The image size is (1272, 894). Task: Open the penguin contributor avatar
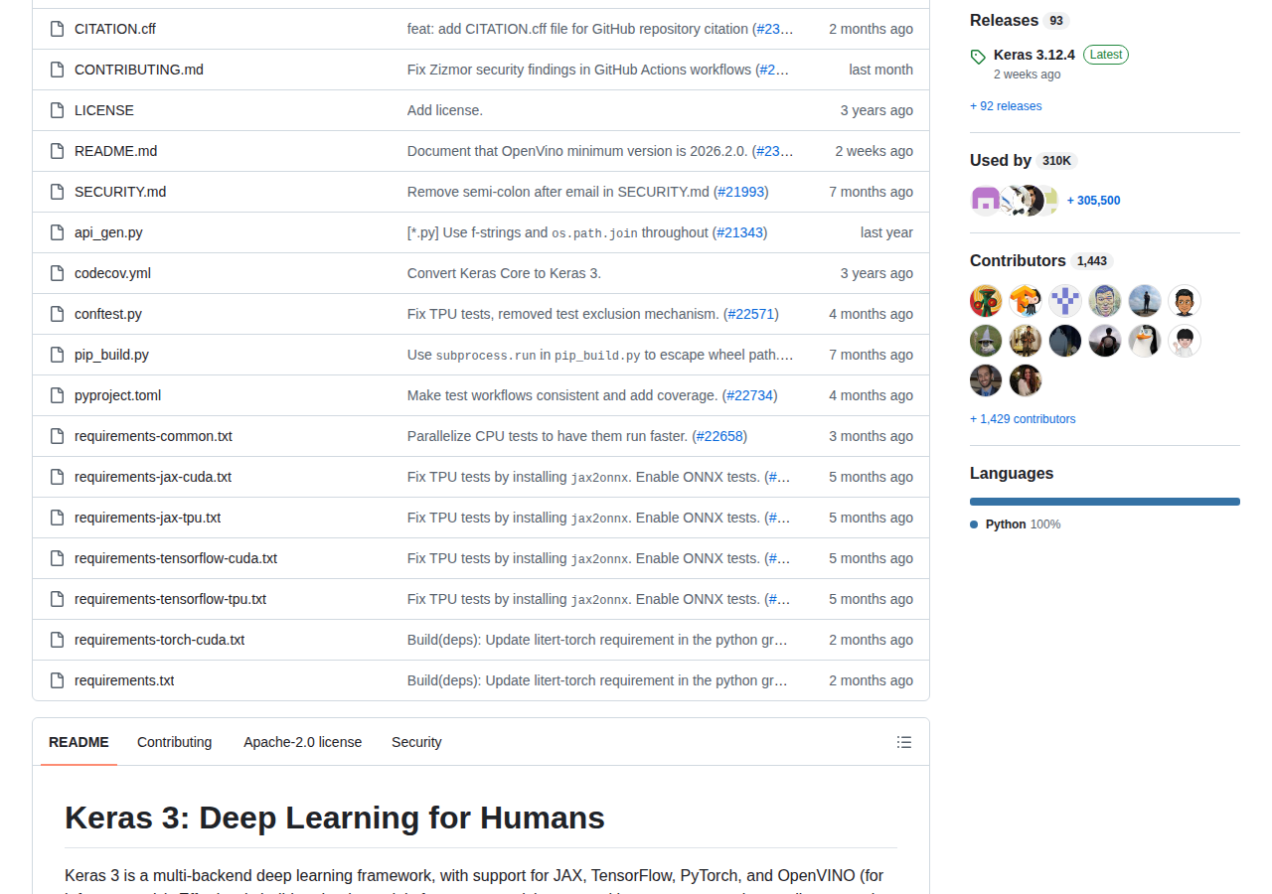coord(1145,341)
